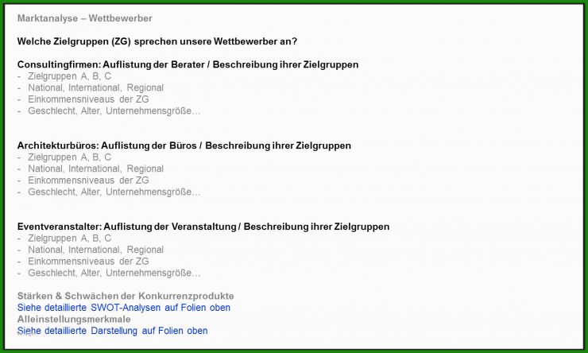Select 'Zielgruppen A, B, C' under Architekturbüros
The image size is (588, 353).
[x=69, y=157]
